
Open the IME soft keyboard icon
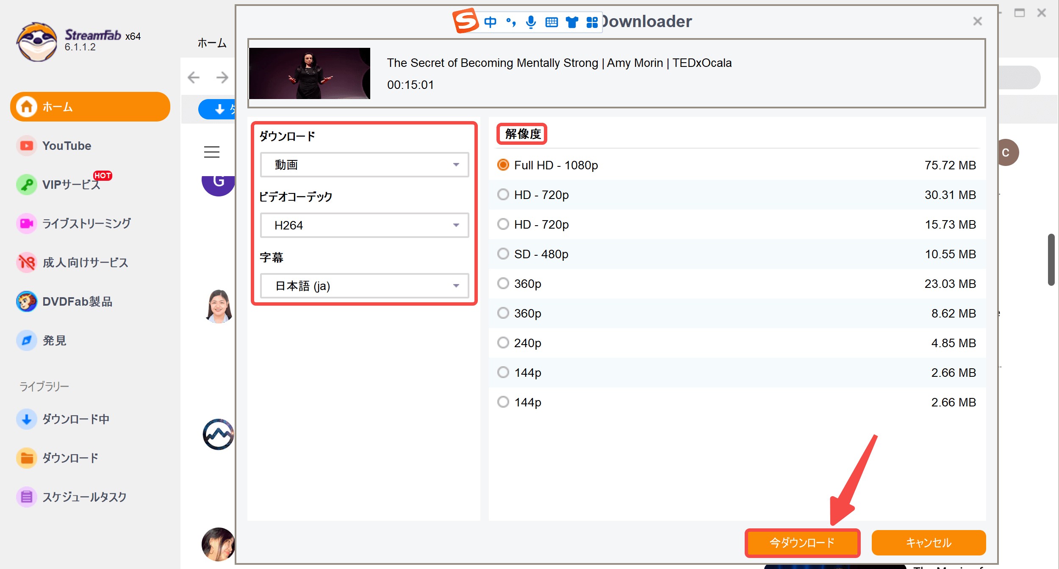tap(552, 22)
